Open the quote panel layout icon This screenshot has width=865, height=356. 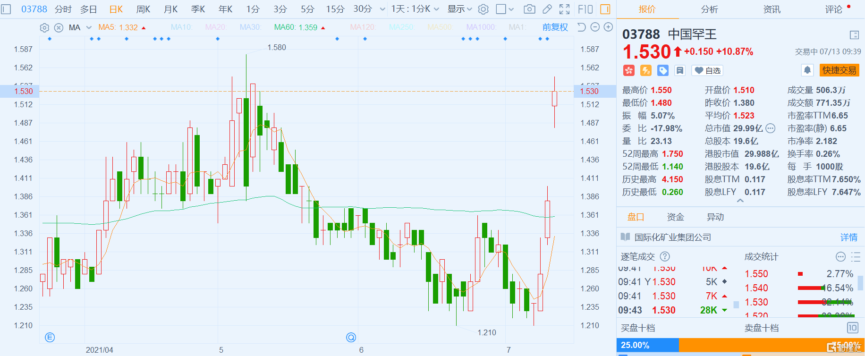click(854, 35)
